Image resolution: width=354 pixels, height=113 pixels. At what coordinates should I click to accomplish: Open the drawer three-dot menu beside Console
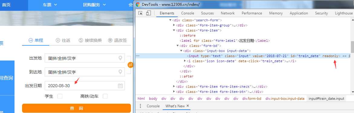[x=141, y=106]
